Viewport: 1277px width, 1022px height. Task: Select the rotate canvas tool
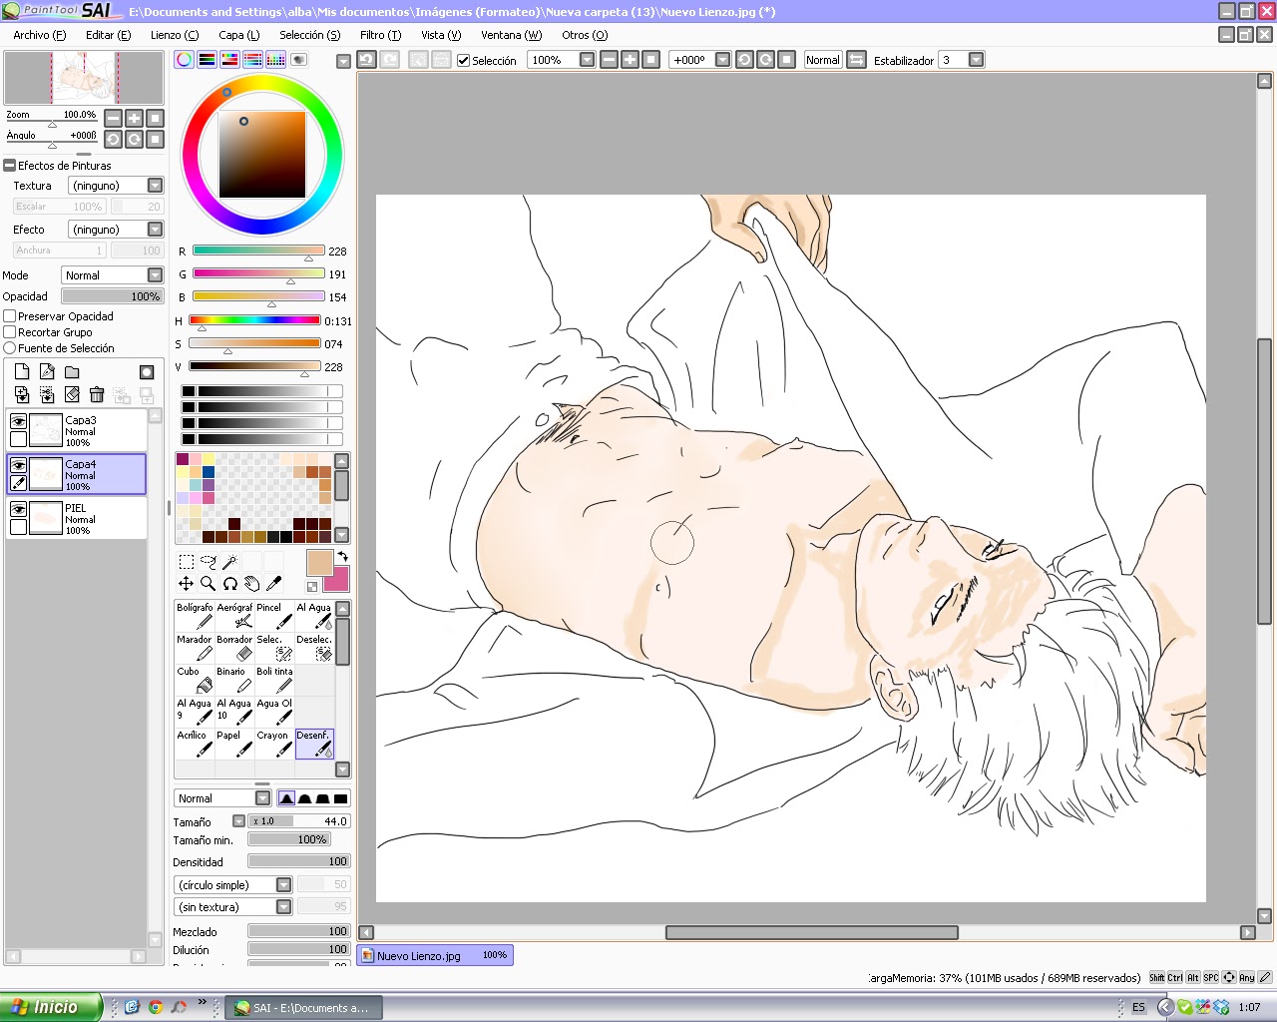coord(230,584)
